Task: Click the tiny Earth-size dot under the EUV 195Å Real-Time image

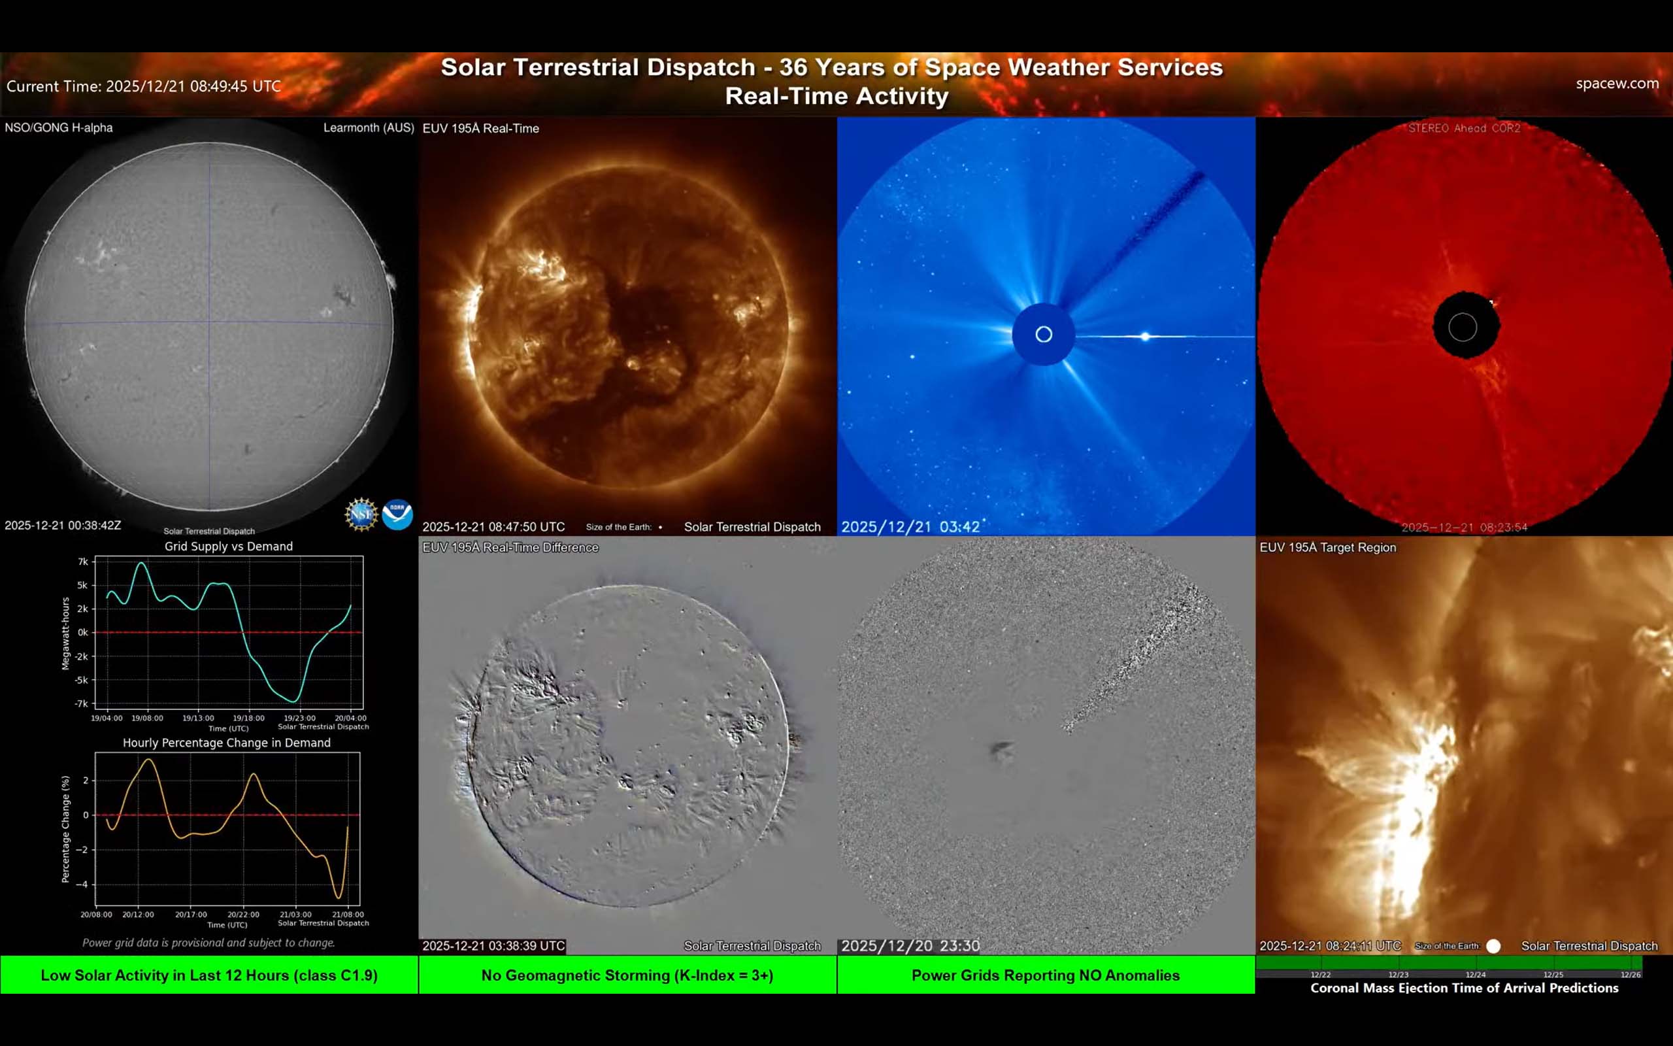Action: 660,527
